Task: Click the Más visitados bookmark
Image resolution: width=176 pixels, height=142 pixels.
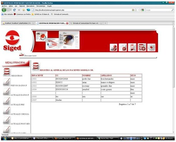Action: coord(7,14)
